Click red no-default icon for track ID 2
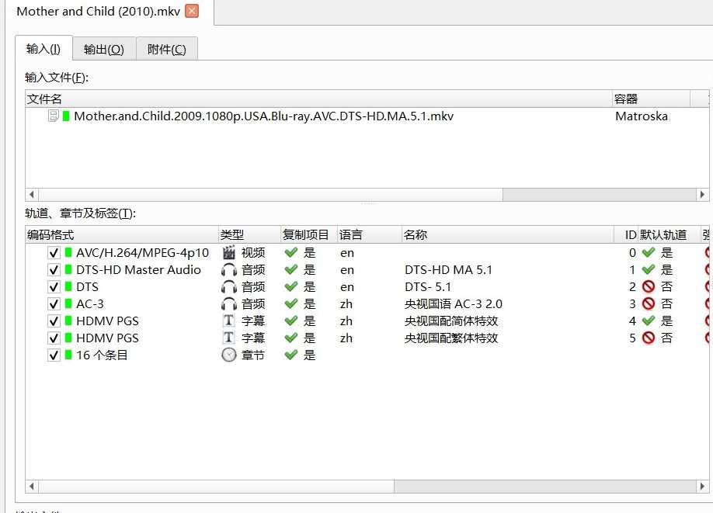 (x=649, y=286)
